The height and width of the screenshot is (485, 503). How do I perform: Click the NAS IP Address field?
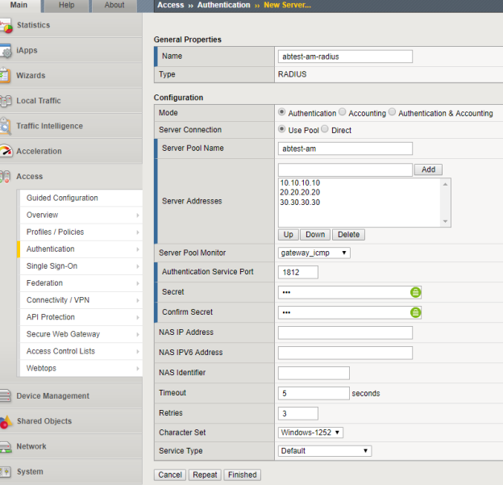point(345,332)
